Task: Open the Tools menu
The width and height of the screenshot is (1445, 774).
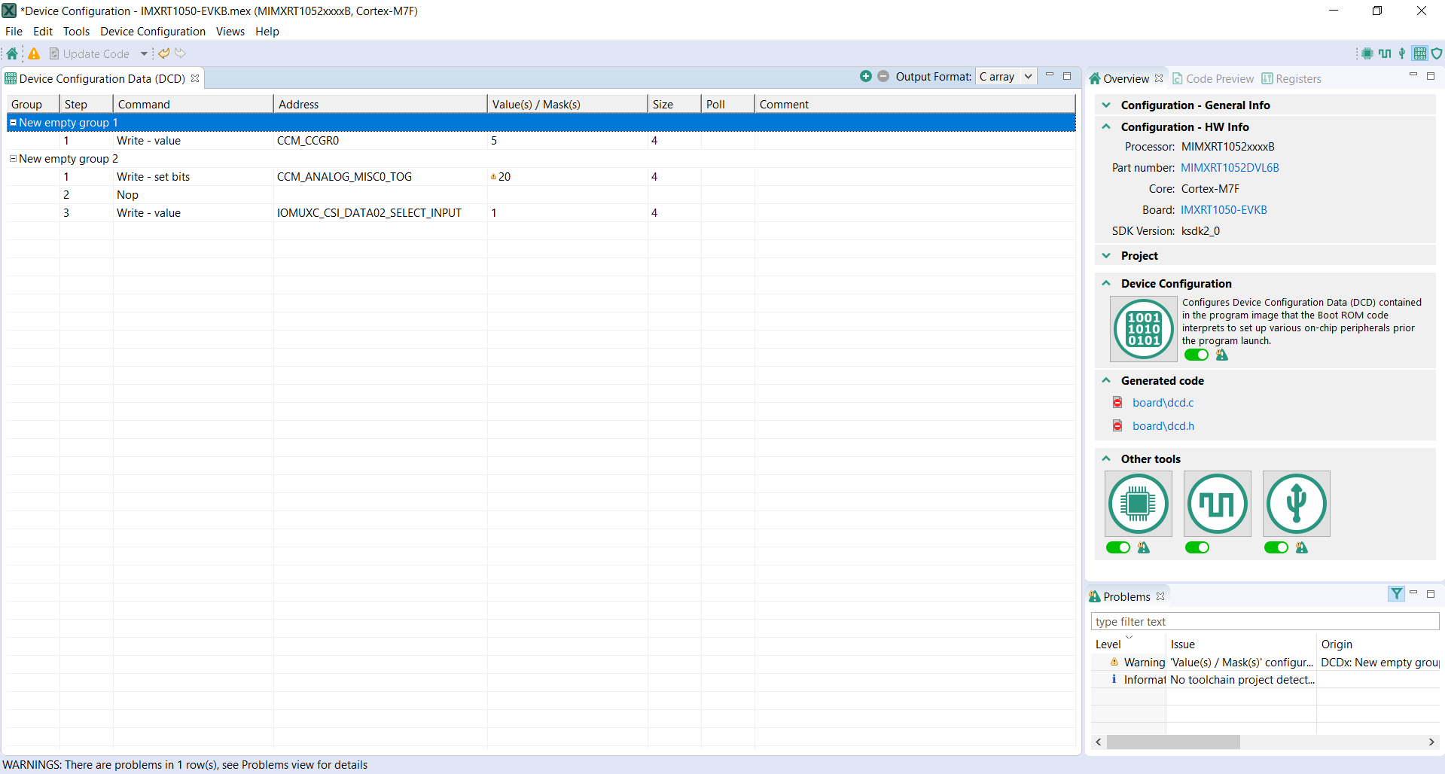Action: pyautogui.click(x=76, y=31)
